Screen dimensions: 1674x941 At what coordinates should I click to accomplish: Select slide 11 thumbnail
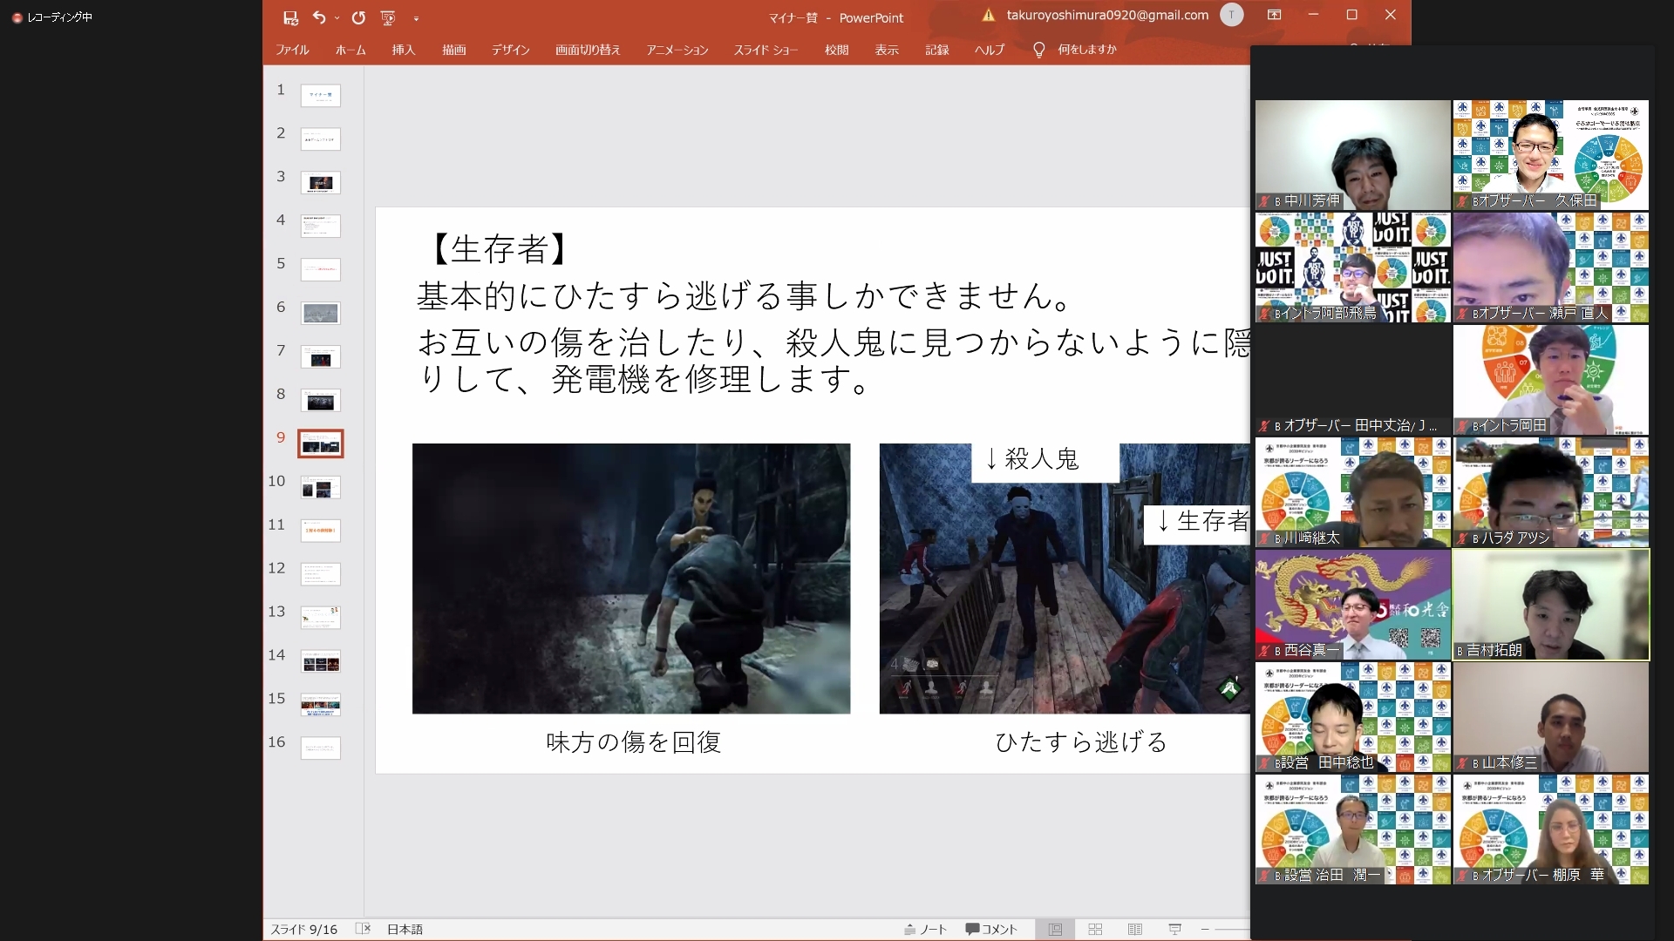point(321,530)
